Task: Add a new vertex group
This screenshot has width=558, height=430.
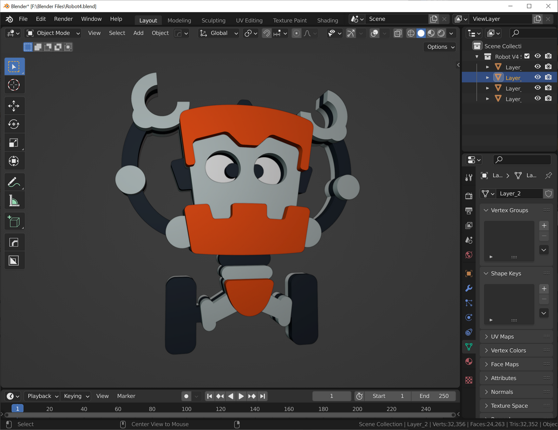Action: click(x=544, y=226)
